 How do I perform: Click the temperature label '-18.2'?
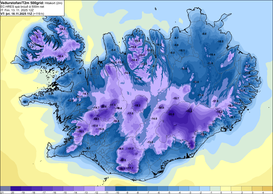tap(137, 105)
